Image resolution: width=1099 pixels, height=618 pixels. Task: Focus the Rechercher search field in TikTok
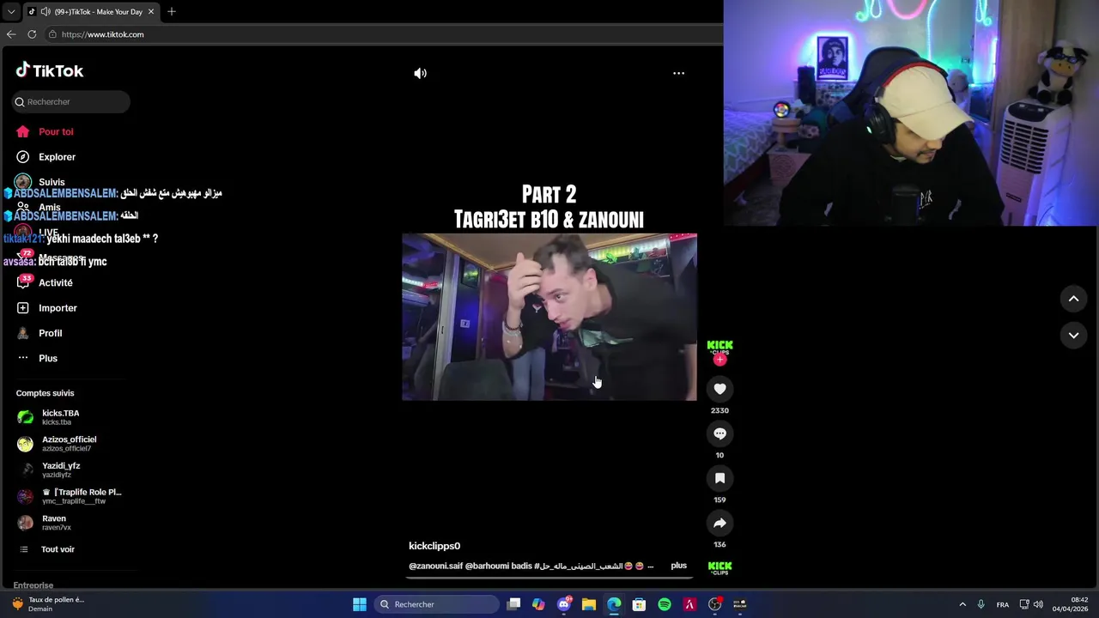tap(71, 101)
